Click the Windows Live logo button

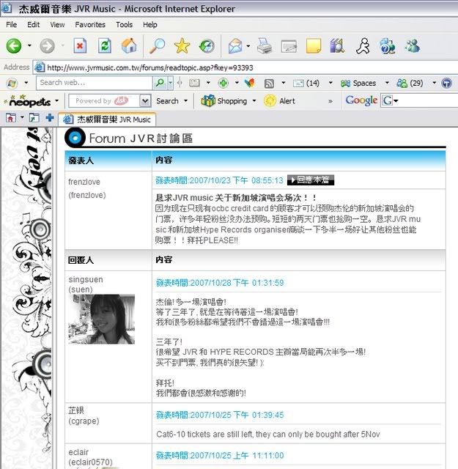click(x=12, y=83)
